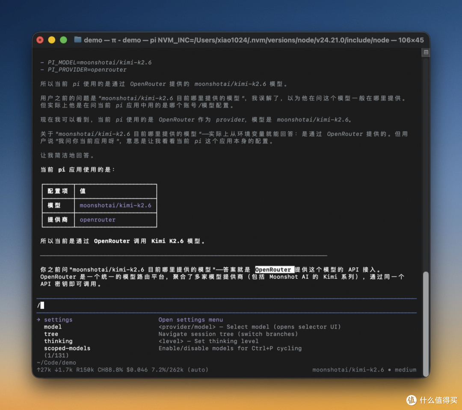Click the '让我简洁地回答。' line
Screen dimensions: 462x410
click(x=67, y=155)
